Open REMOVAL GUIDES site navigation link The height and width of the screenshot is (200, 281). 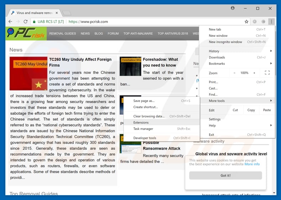[63, 33]
